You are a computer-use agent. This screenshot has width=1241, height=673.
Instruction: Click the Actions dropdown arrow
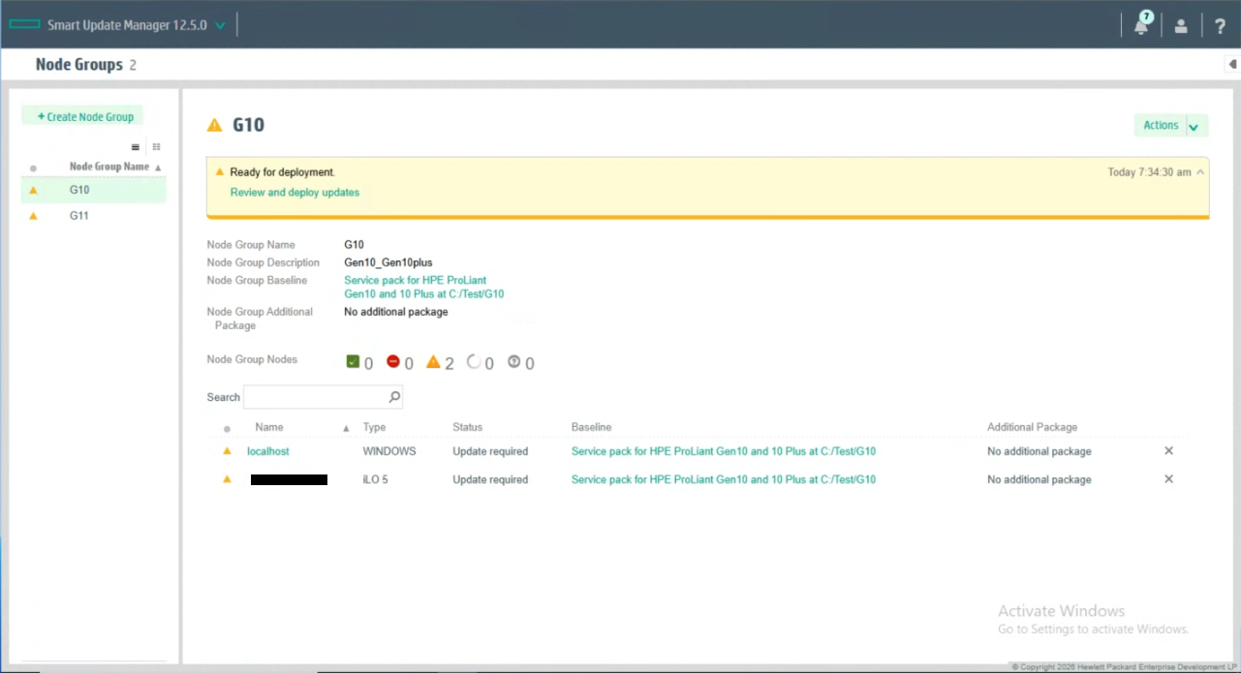click(x=1194, y=127)
